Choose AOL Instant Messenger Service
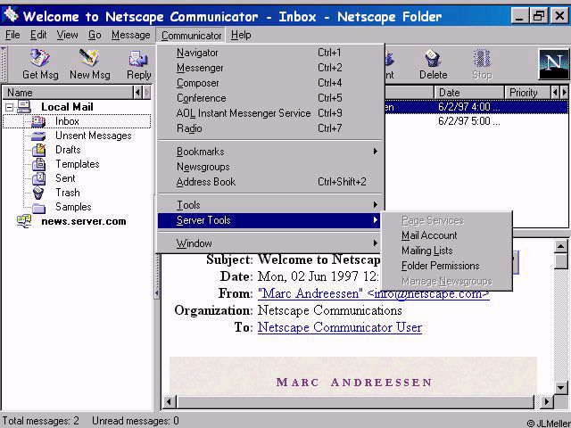 (x=269, y=113)
